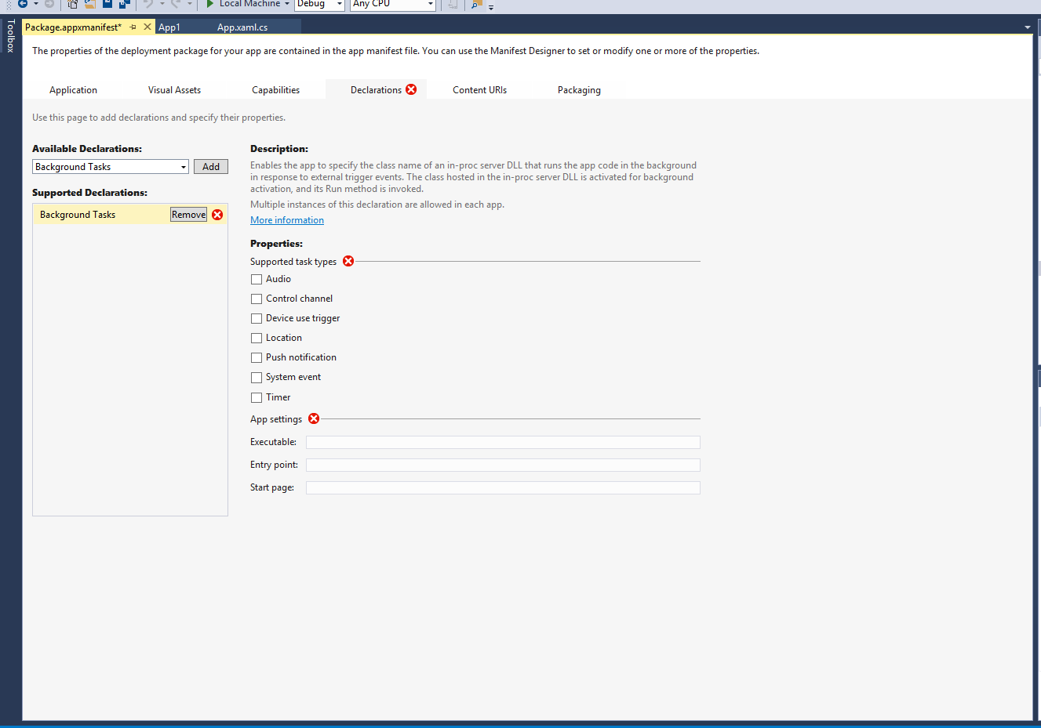Click the Start page input field

click(503, 487)
